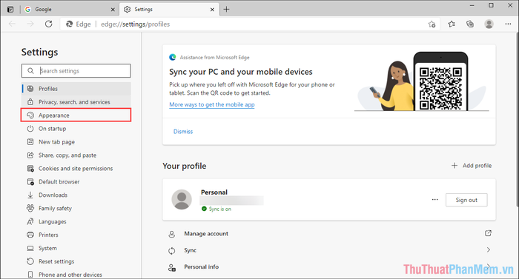The width and height of the screenshot is (519, 279).
Task: Click Add profile
Action: 472,166
